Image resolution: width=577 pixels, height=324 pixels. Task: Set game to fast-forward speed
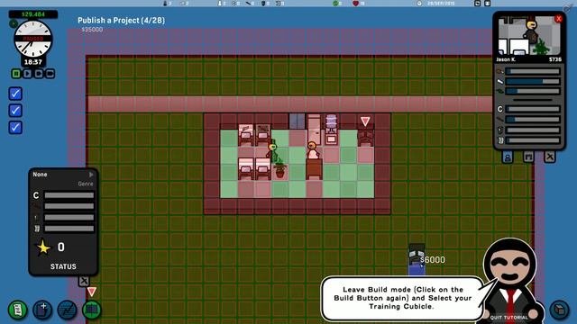(x=39, y=74)
